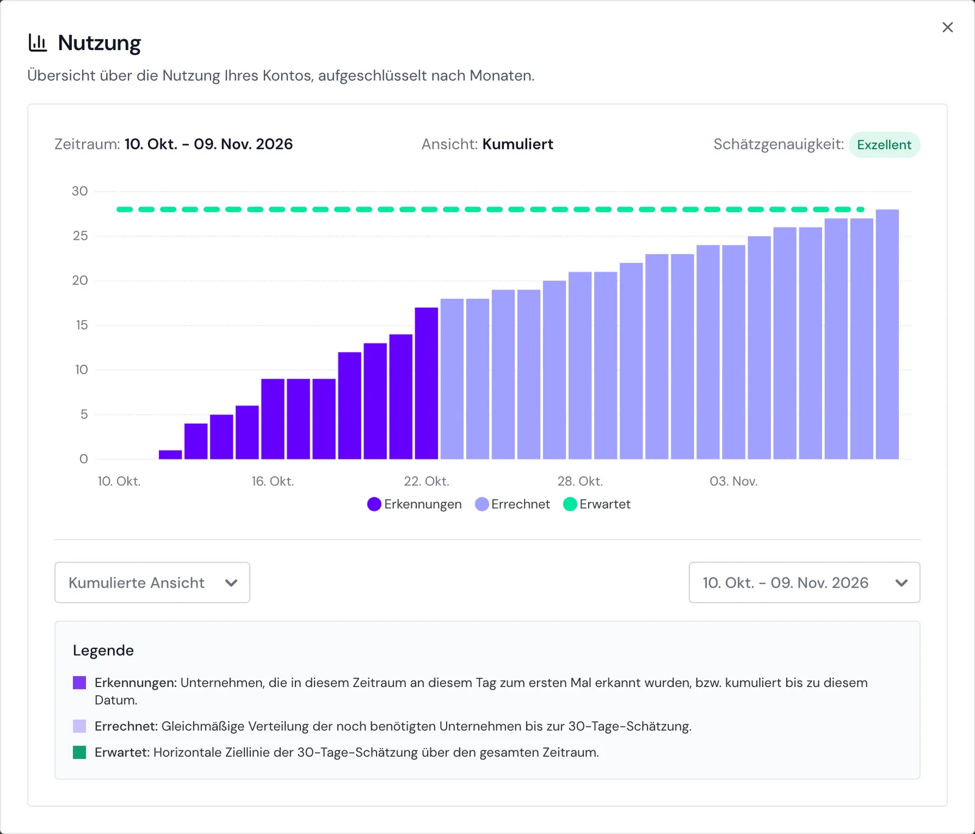Click the '03. Nov.' axis label
This screenshot has width=975, height=834.
[x=734, y=481]
